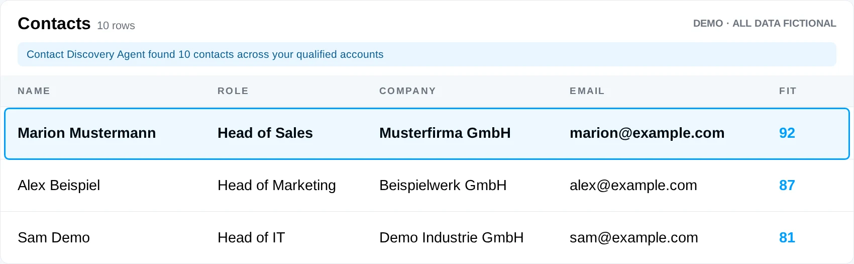
Task: Select the Sam Demo name cell
Action: click(54, 238)
